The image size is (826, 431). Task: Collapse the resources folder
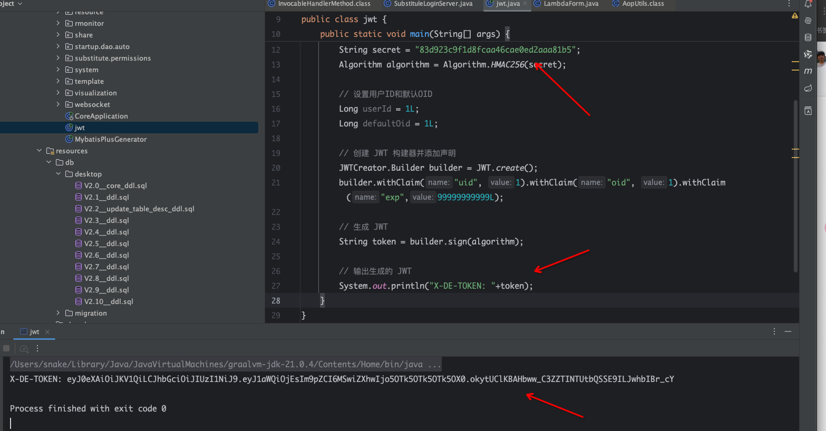39,151
